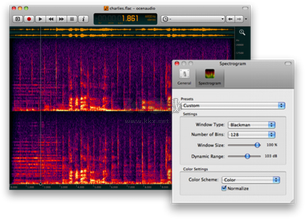Click the magnifier zoom icon beside the waveform
305x219 pixels.
click(x=242, y=33)
